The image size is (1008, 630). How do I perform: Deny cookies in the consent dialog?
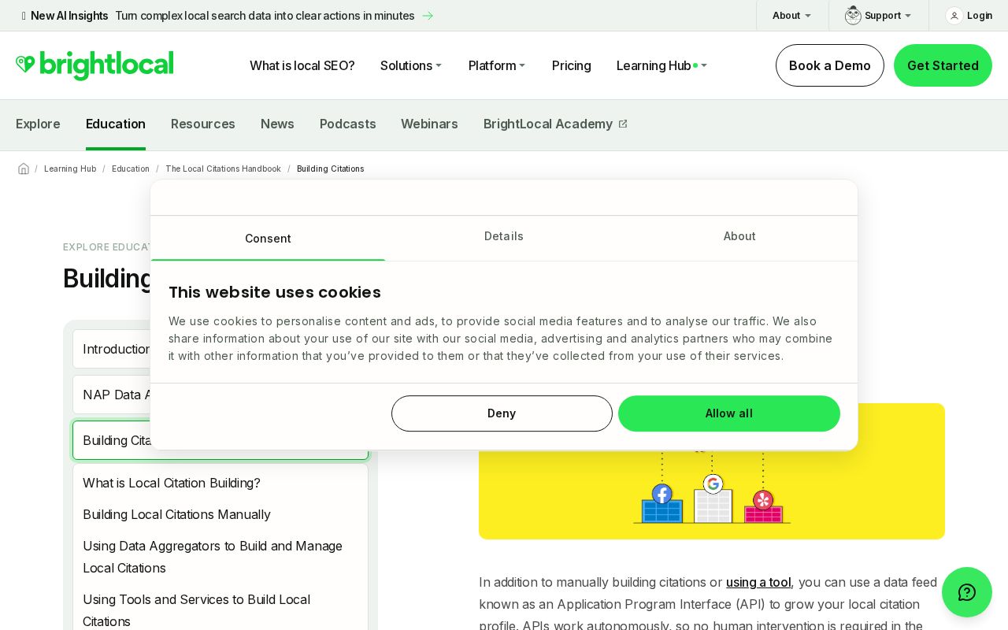pyautogui.click(x=502, y=413)
